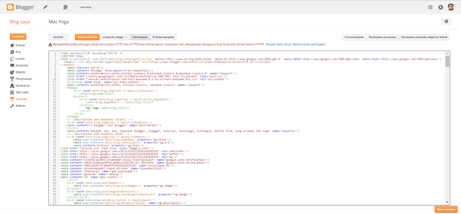Go to Ikhtisar in sidebar
This screenshot has width=461, height=214.
pyautogui.click(x=20, y=45)
